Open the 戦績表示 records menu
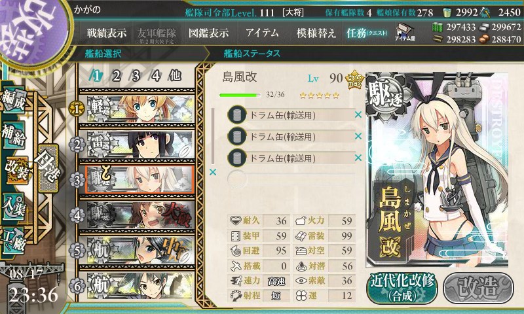Screen dimensions: 524x314 point(107,33)
